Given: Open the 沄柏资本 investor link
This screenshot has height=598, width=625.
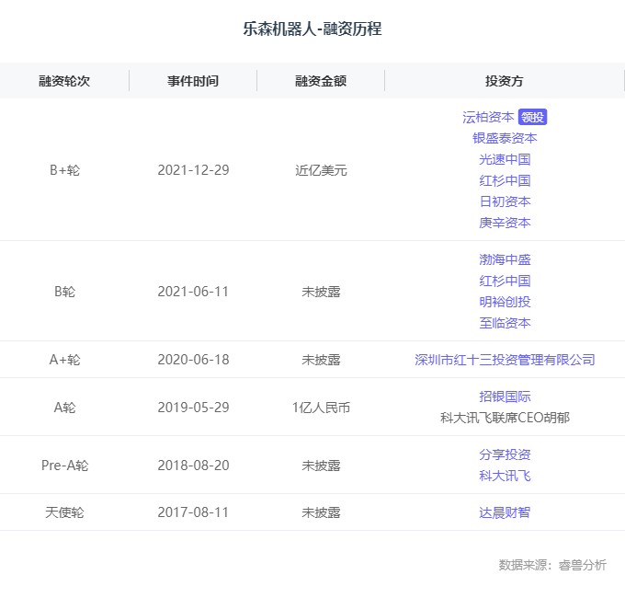Looking at the screenshot, I should point(488,117).
